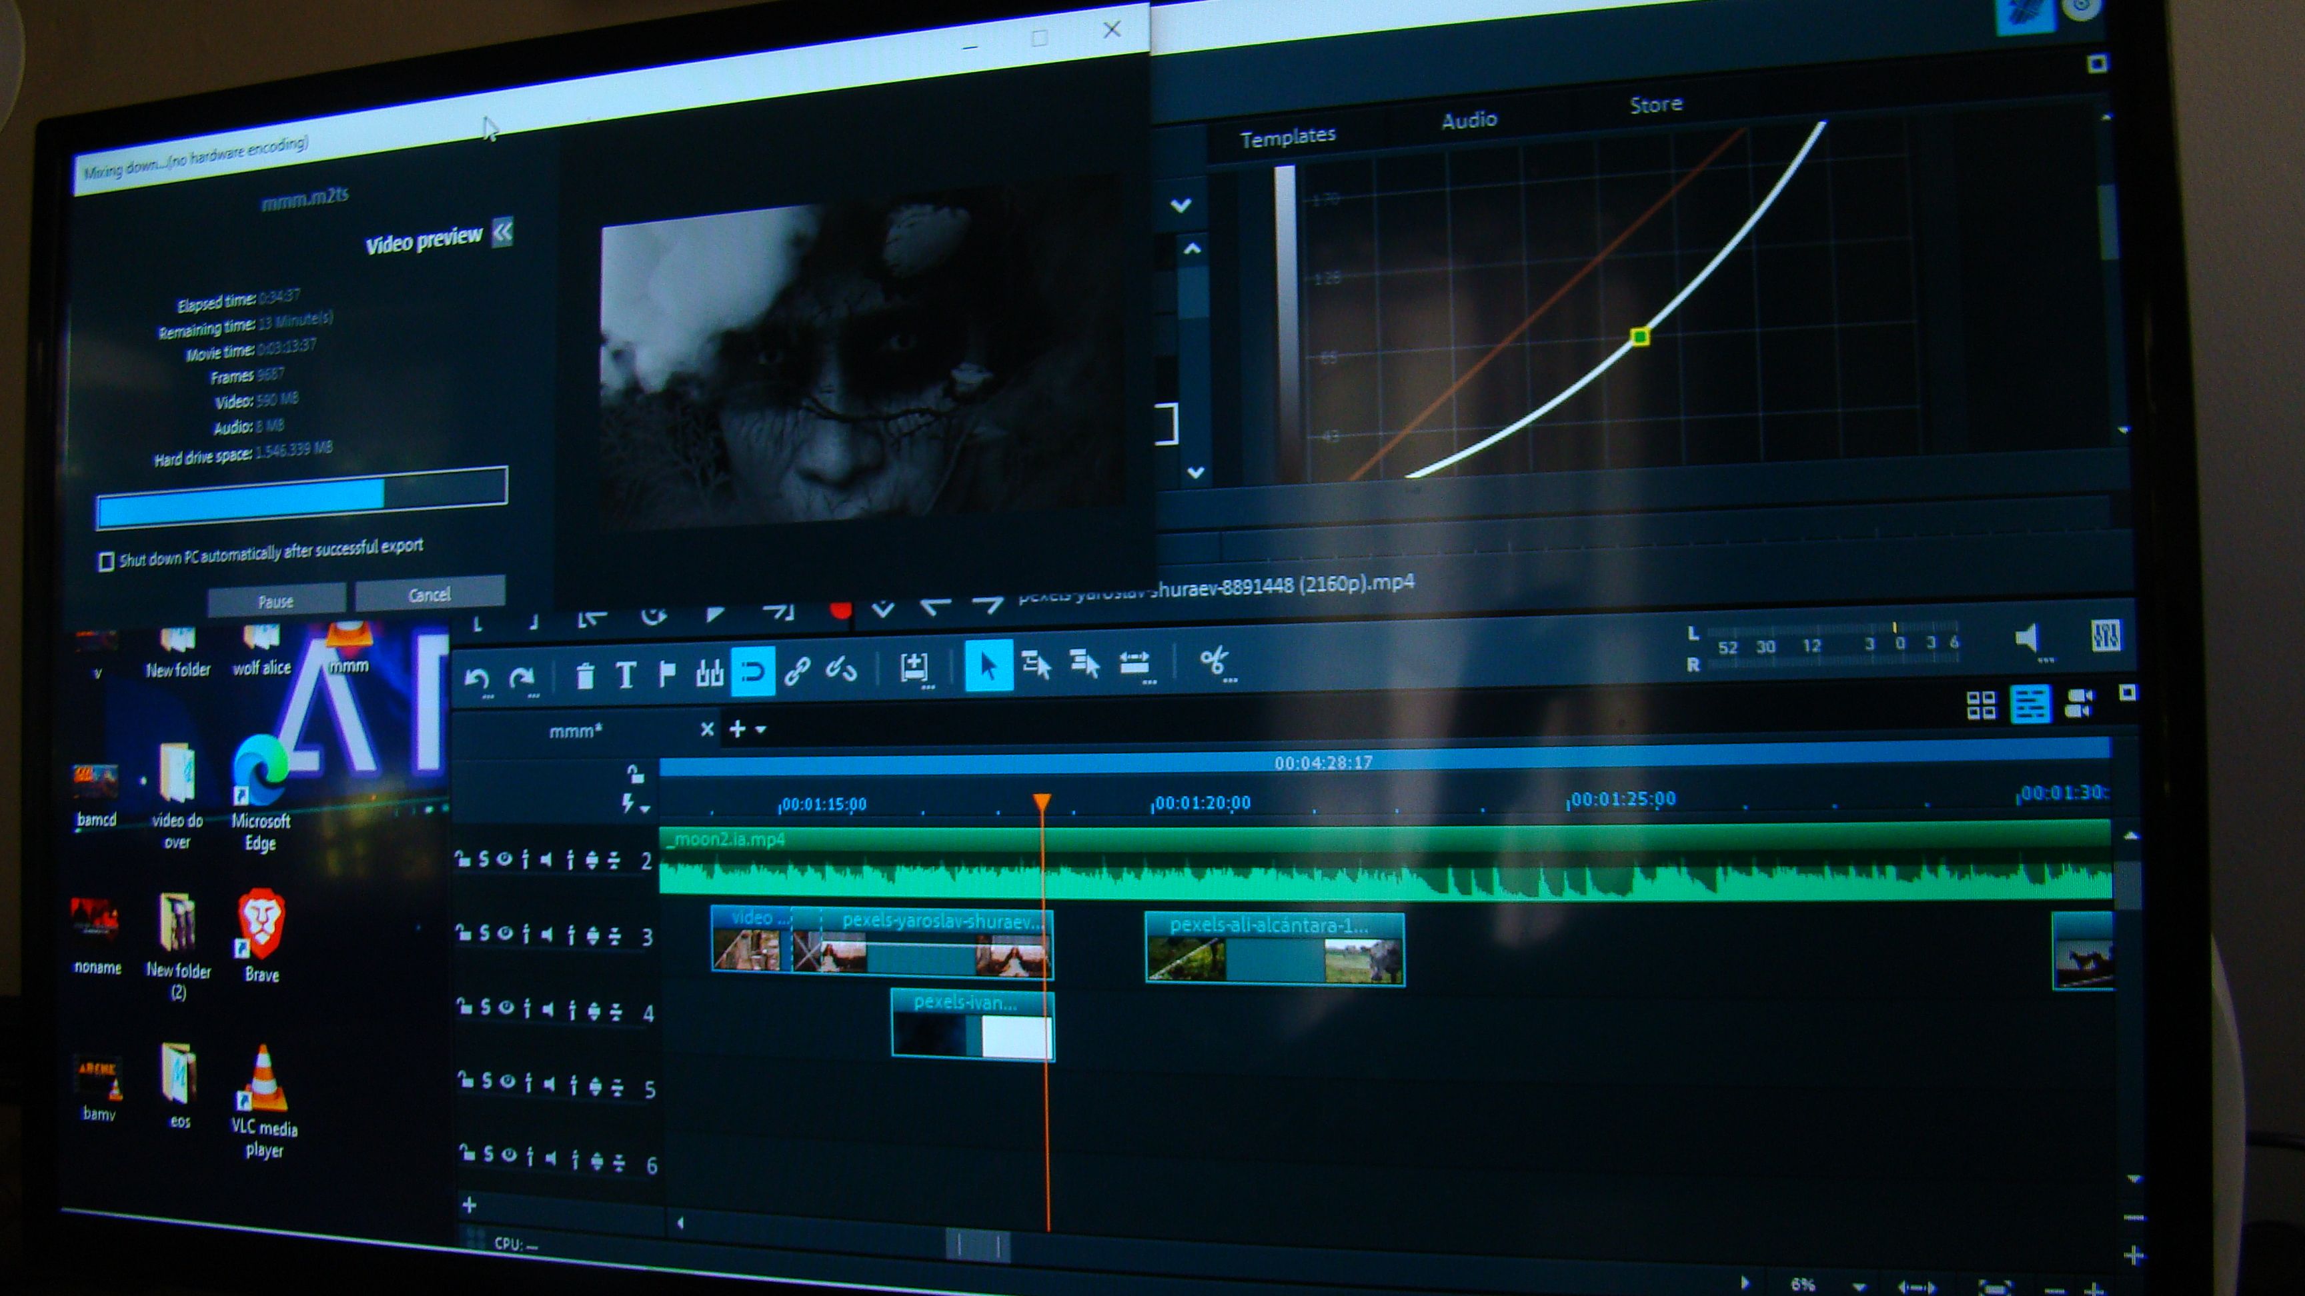2305x1296 pixels.
Task: Select the scissors cut tool
Action: click(1213, 662)
